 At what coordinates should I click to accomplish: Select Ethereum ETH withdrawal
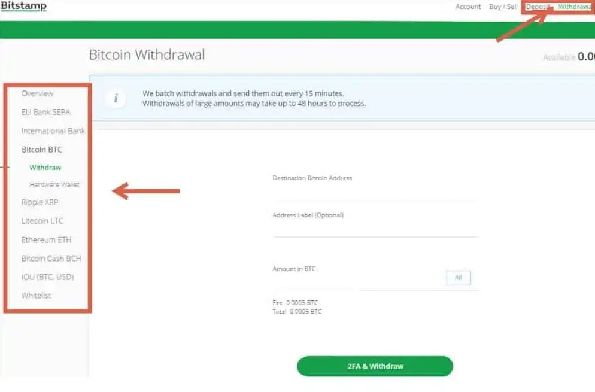pos(46,240)
